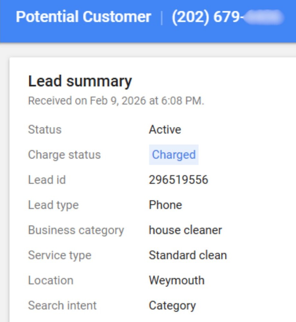The height and width of the screenshot is (322, 296).
Task: Click the Phone lead type value
Action: point(165,205)
